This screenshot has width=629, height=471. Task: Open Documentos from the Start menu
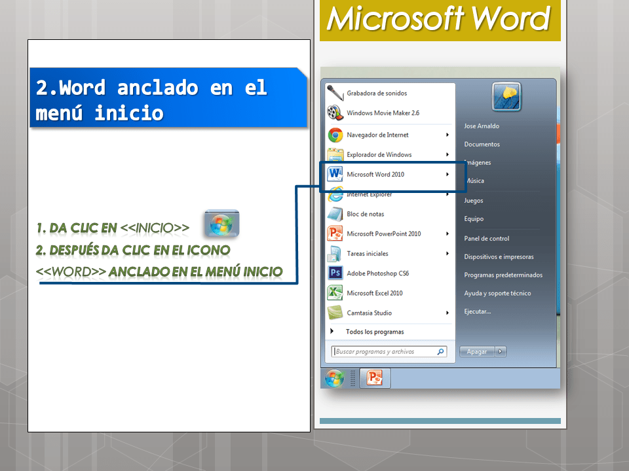point(482,144)
